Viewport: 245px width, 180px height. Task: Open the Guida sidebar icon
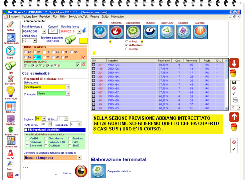(x=10, y=164)
